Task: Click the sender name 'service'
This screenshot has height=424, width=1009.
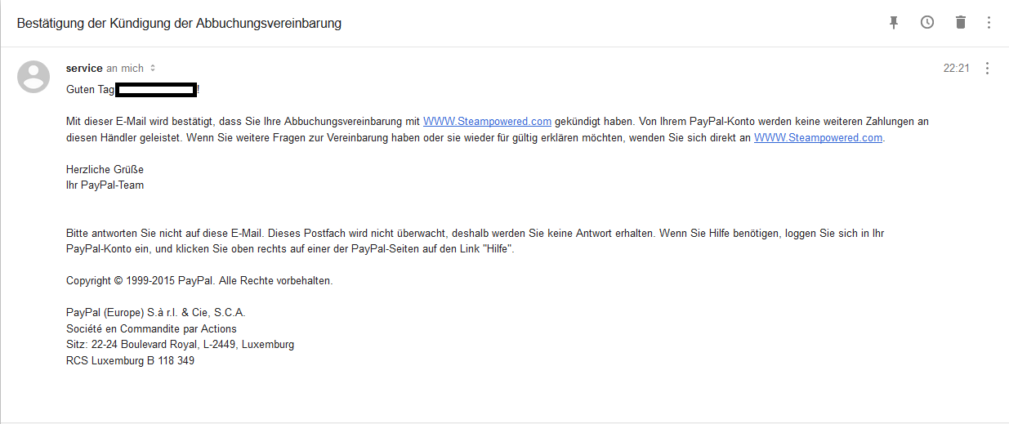Action: pyautogui.click(x=84, y=69)
